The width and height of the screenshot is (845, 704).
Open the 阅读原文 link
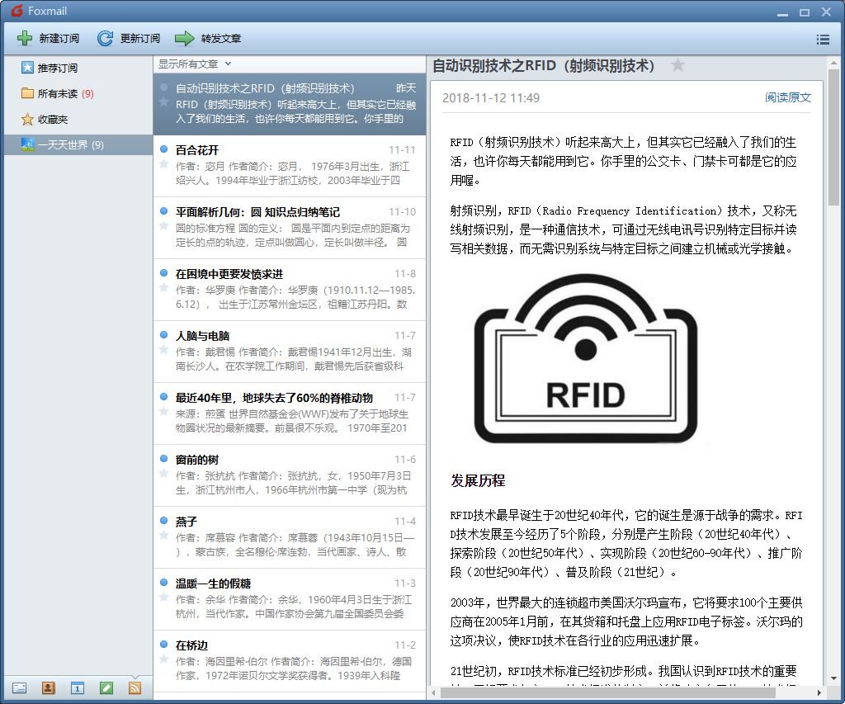(788, 97)
